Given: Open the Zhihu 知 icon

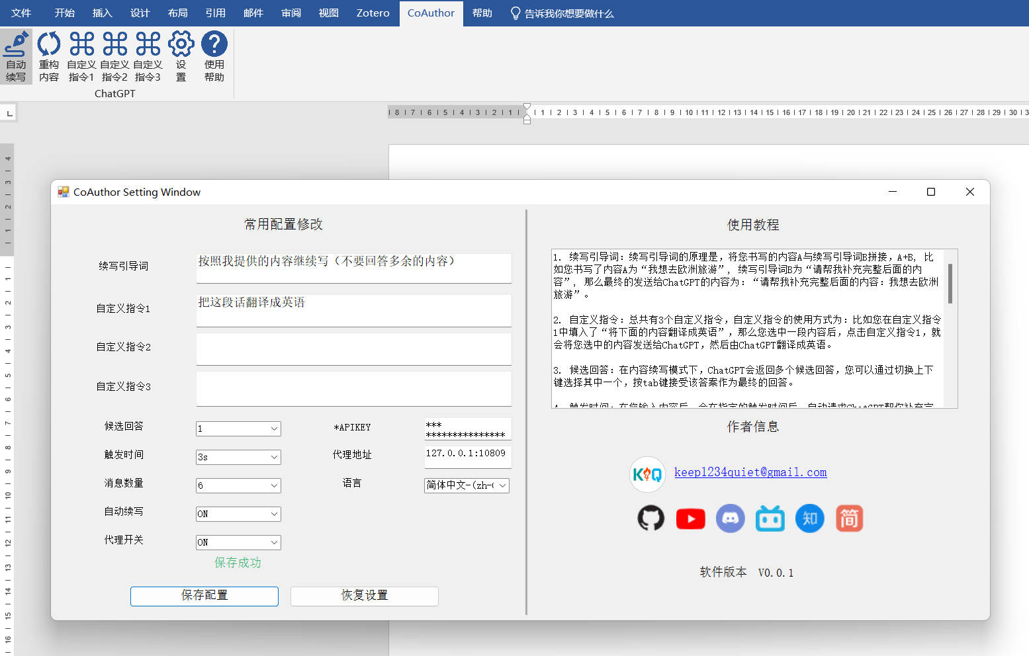Looking at the screenshot, I should click(x=810, y=518).
